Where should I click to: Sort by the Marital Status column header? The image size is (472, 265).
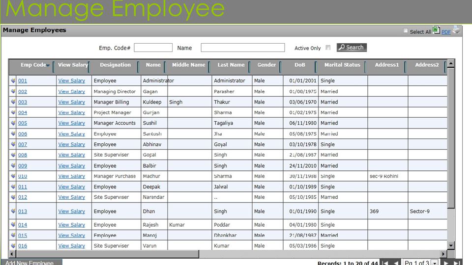(x=342, y=65)
